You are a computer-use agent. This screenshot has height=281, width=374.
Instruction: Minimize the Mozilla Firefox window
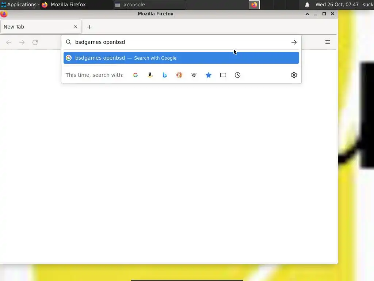(316, 14)
